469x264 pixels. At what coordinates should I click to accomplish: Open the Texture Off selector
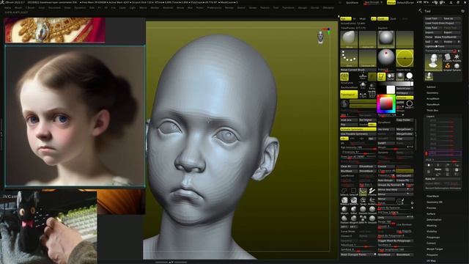point(368,58)
